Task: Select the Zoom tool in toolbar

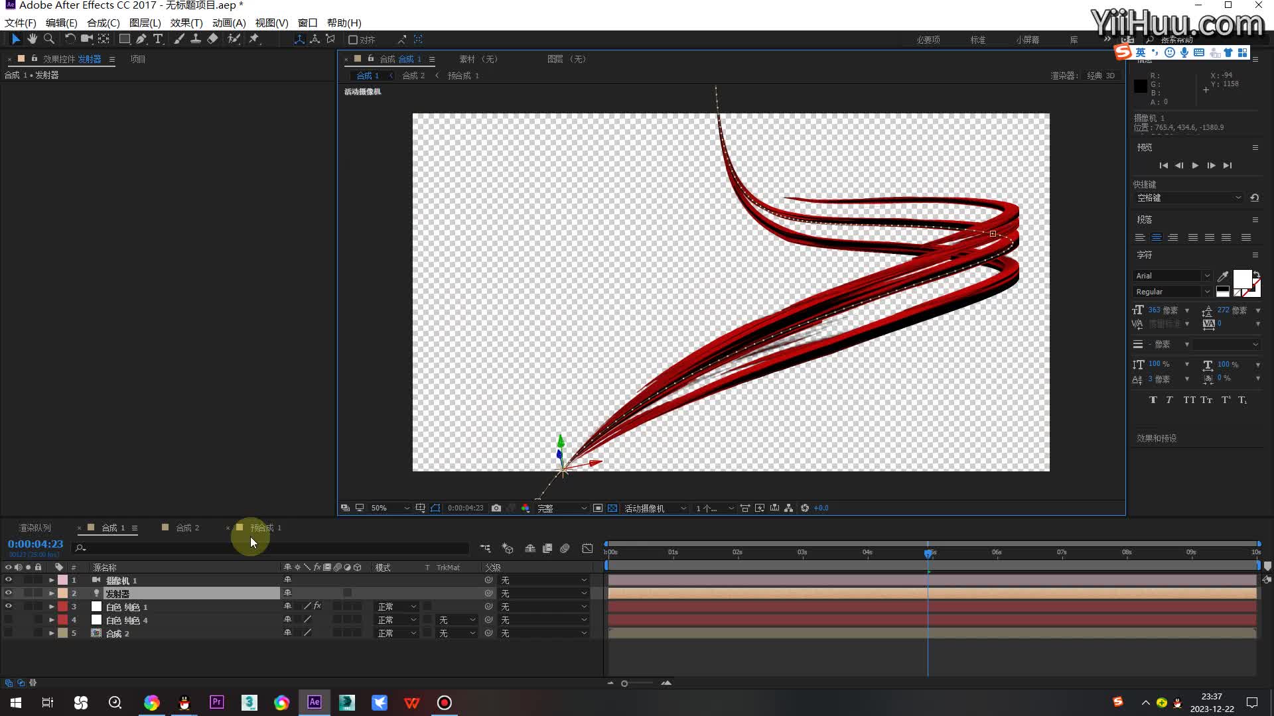Action: (48, 39)
